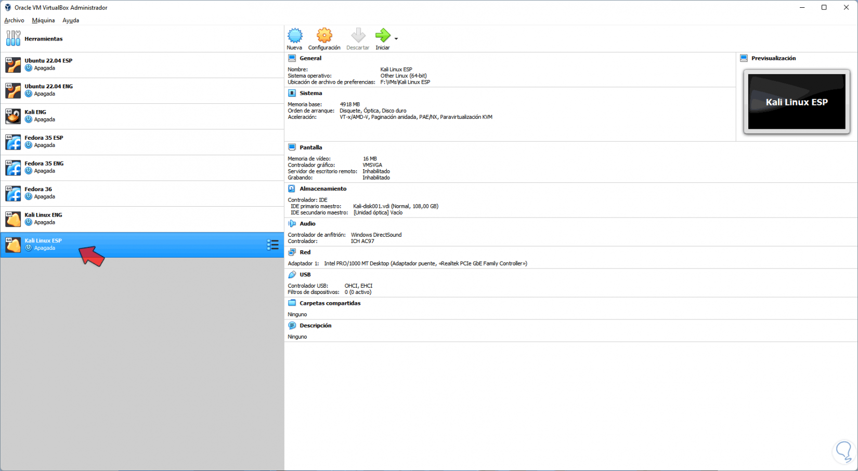Open the Pantalla section header
Image resolution: width=858 pixels, height=471 pixels.
coord(311,147)
